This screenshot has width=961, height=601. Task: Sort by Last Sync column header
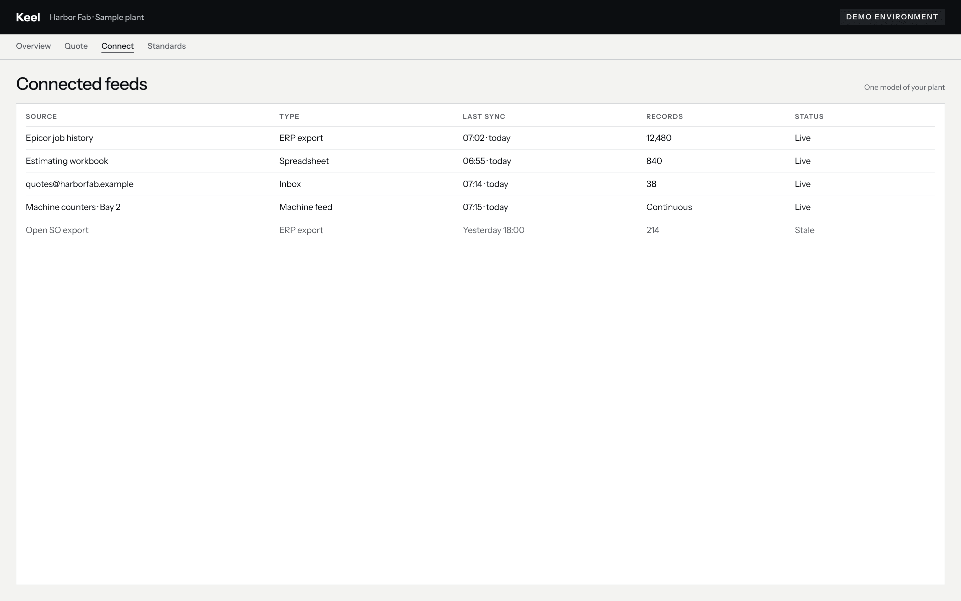[x=484, y=117]
